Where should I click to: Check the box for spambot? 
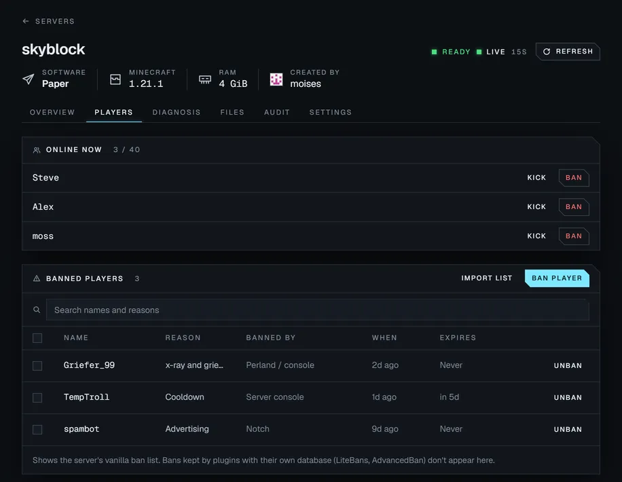[37, 430]
